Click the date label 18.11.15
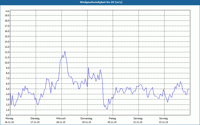 click(x=61, y=122)
